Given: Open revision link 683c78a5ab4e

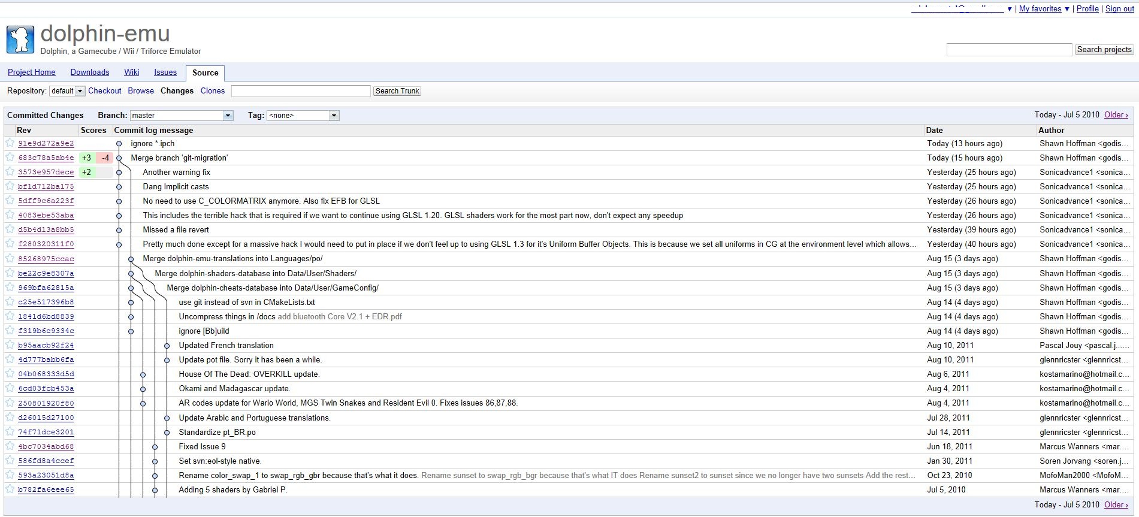Looking at the screenshot, I should pos(46,158).
